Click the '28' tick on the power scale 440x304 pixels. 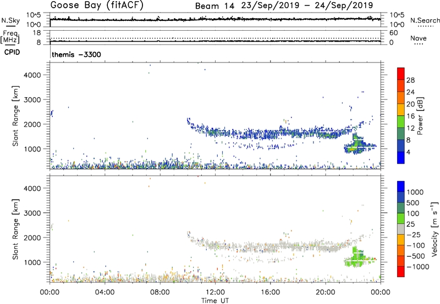coord(410,80)
